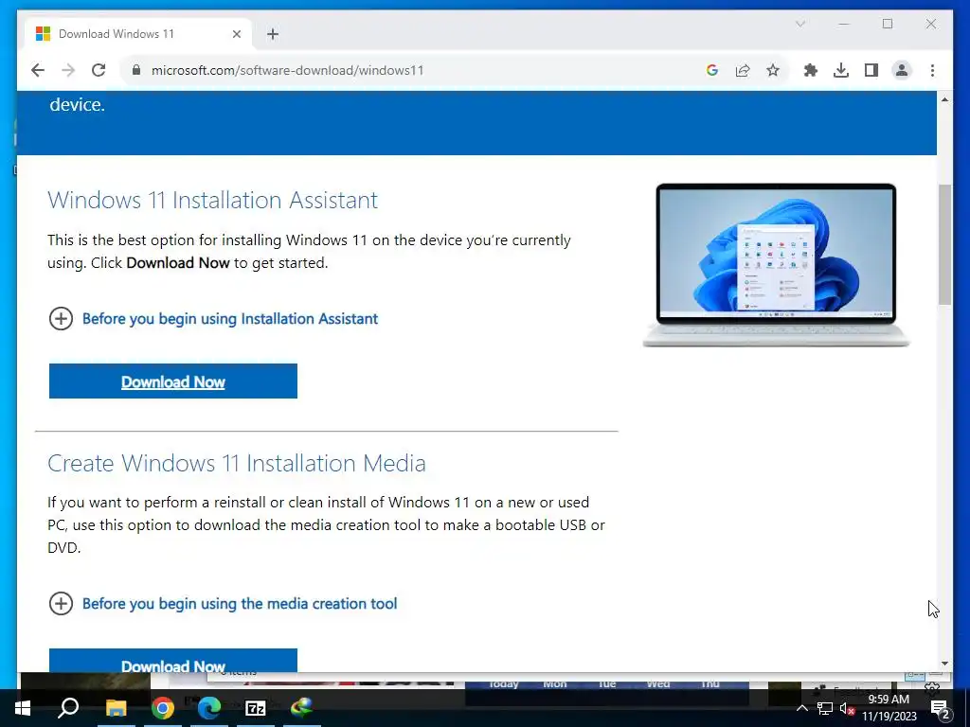This screenshot has height=727, width=970.
Task: Click the network icon in the system tray
Action: 825,708
